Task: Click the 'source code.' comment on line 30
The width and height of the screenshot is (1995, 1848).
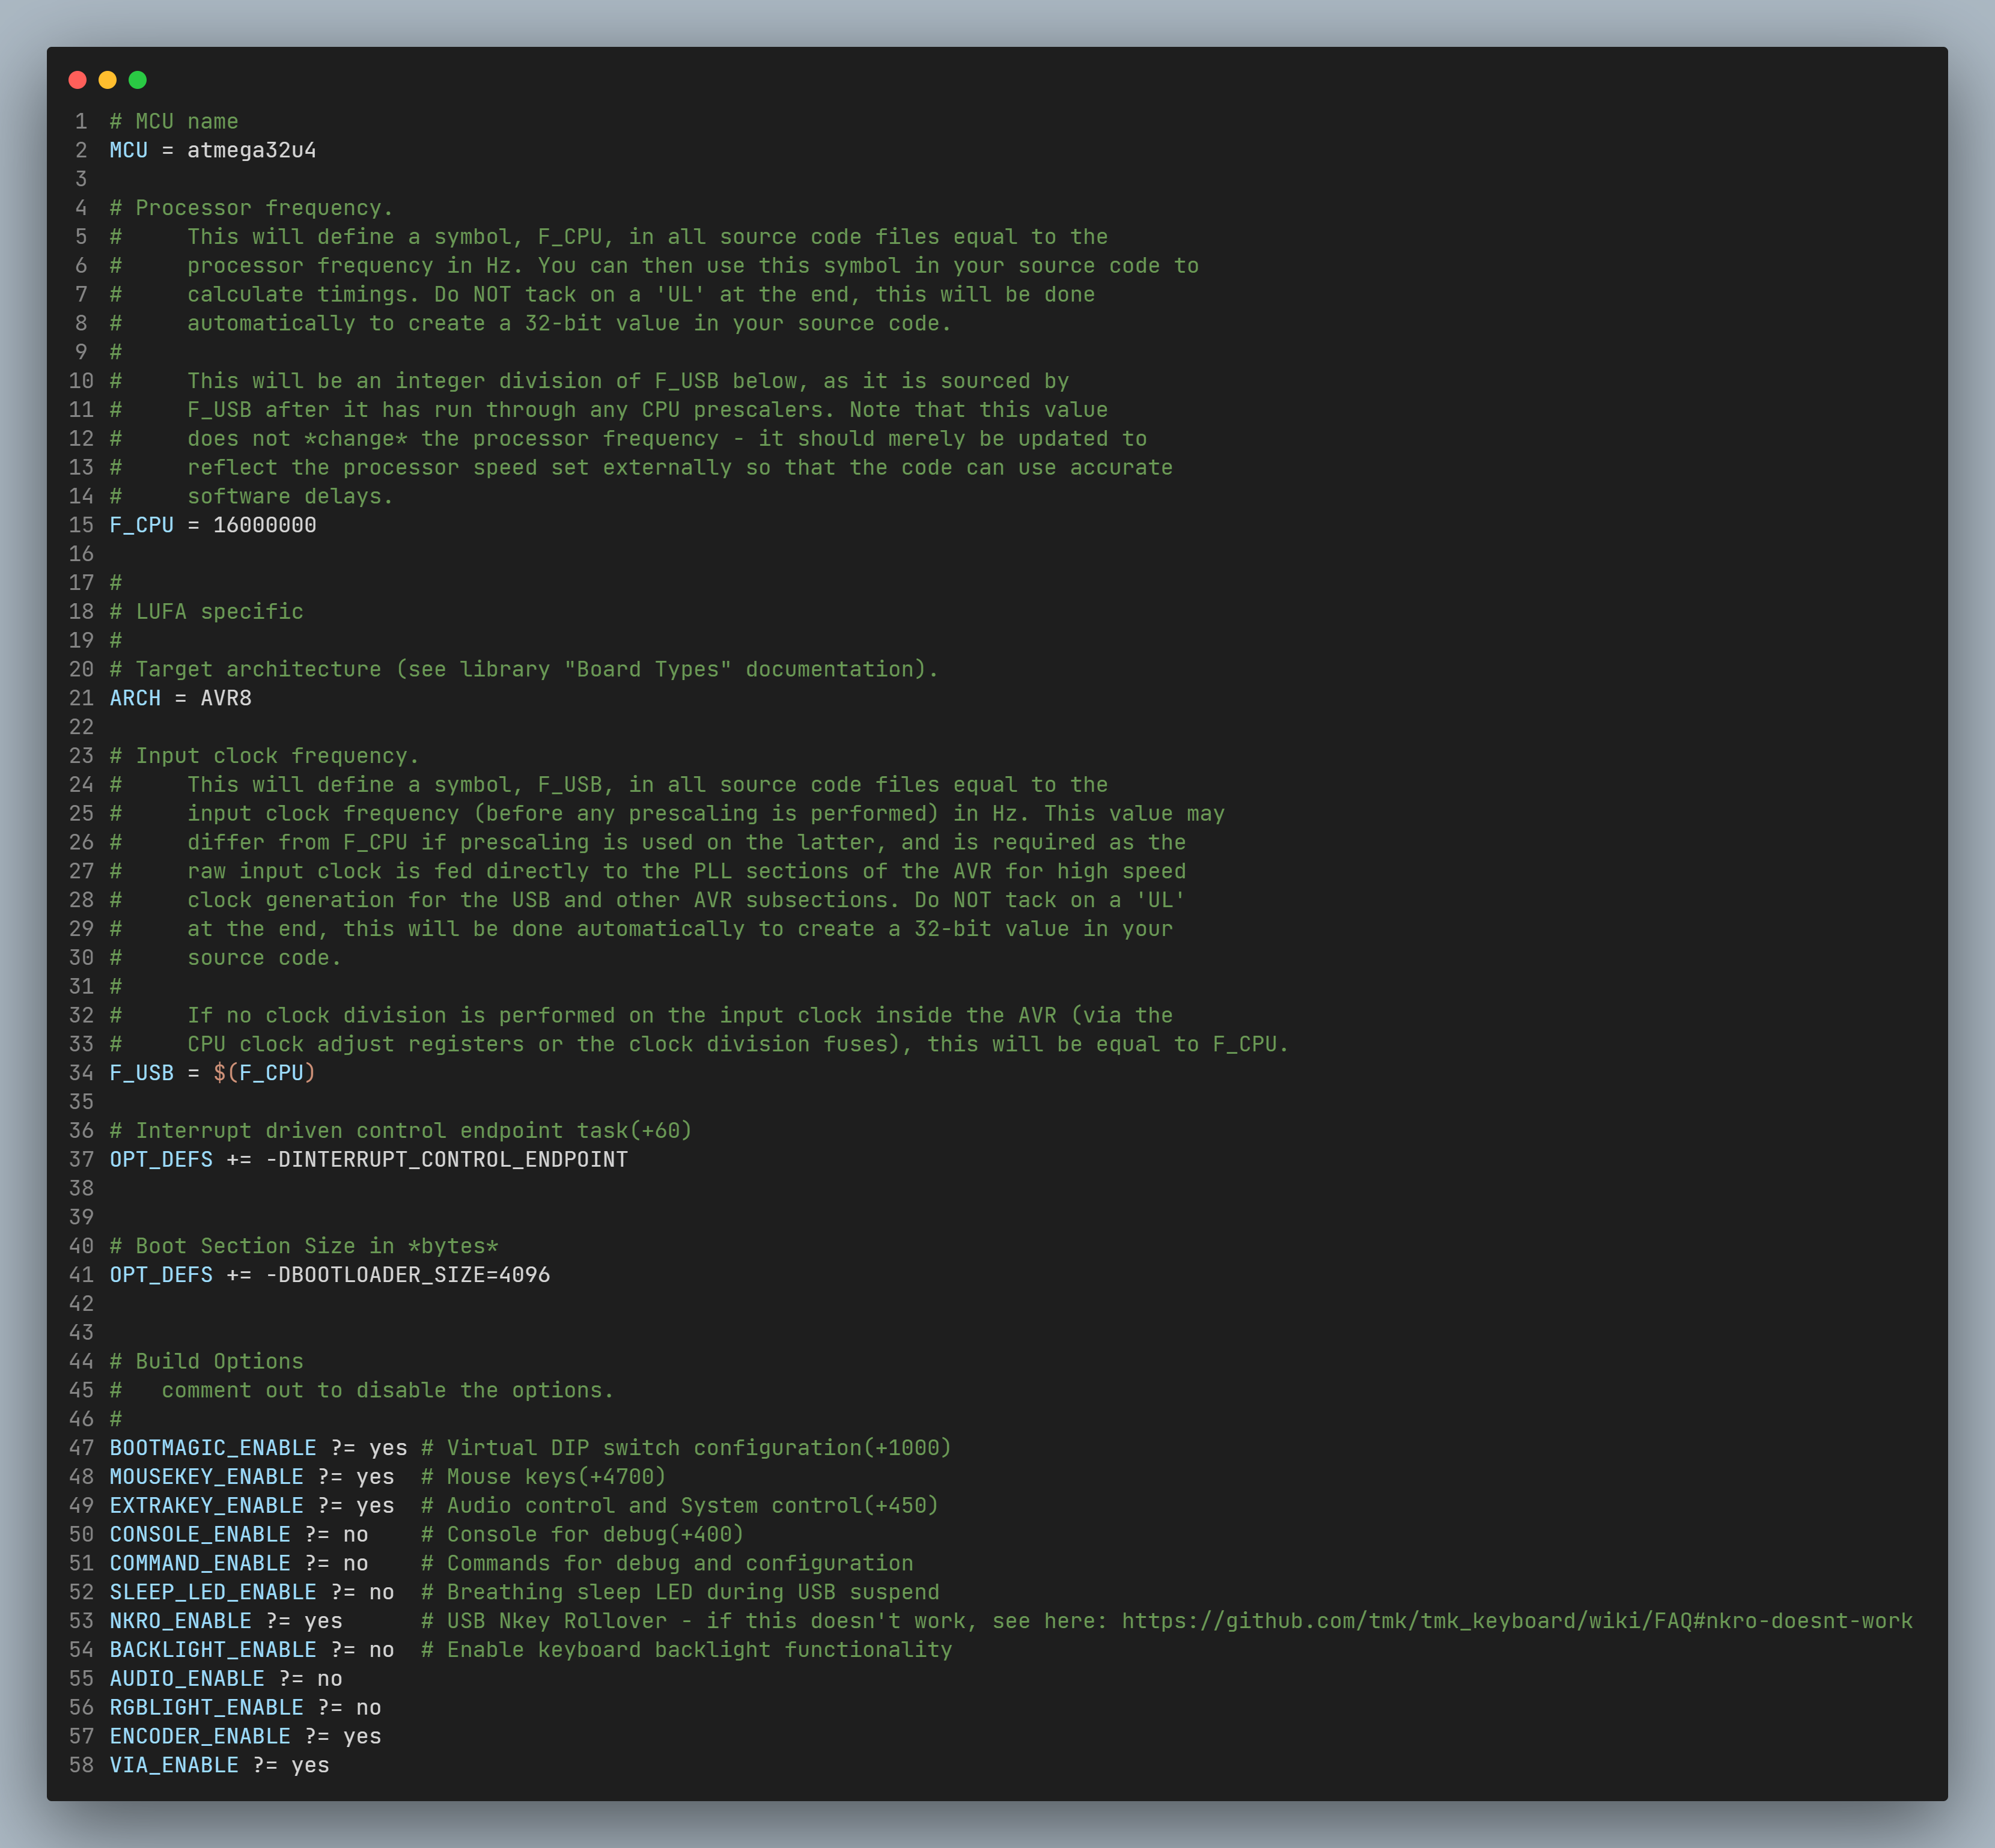Action: click(x=265, y=958)
